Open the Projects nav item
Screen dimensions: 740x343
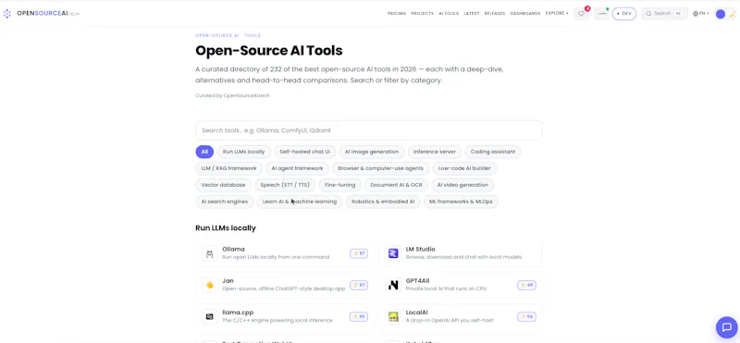[x=422, y=14]
